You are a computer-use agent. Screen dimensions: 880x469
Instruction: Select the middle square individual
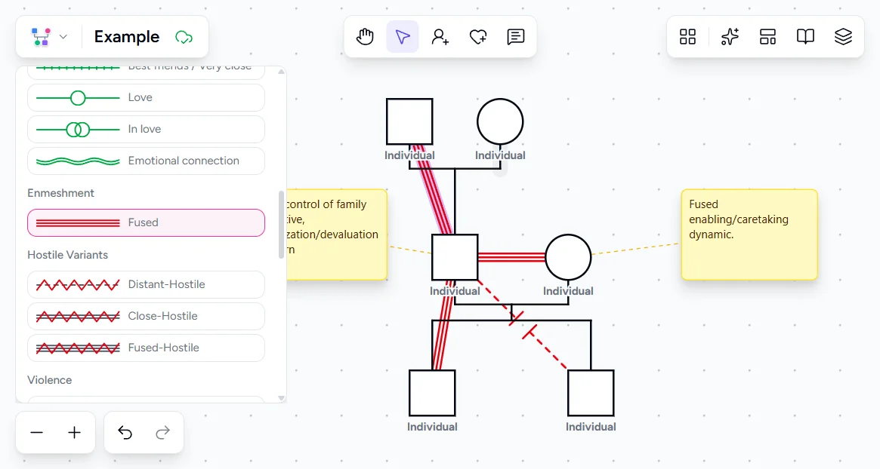click(x=455, y=257)
